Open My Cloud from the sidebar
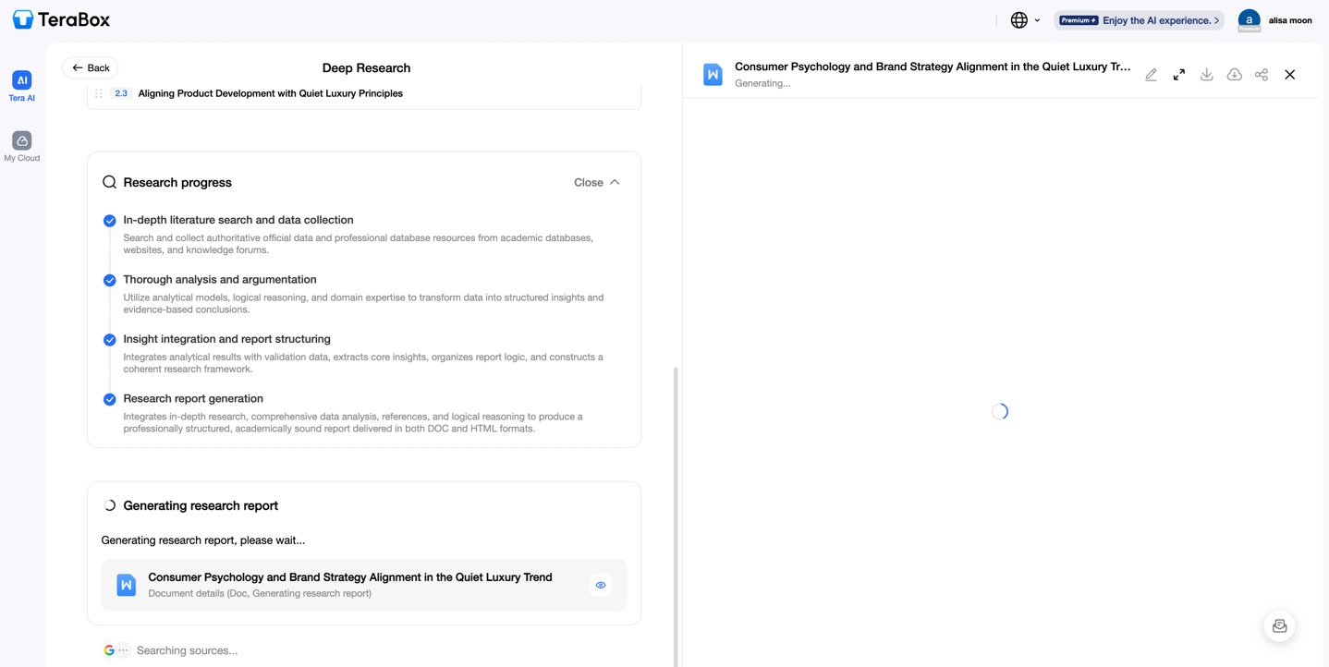1329x667 pixels. pos(21,146)
